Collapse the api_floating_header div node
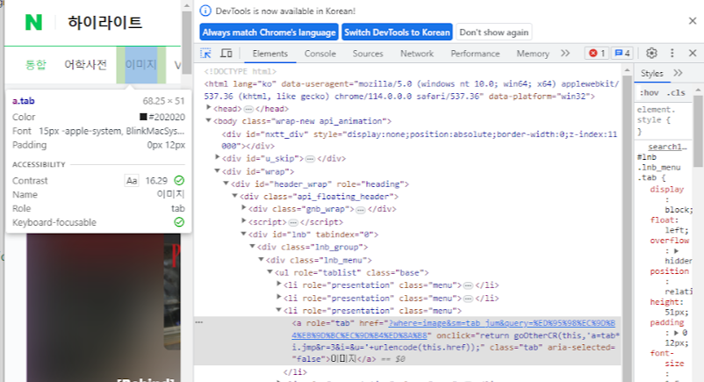704x382 pixels. pos(235,196)
